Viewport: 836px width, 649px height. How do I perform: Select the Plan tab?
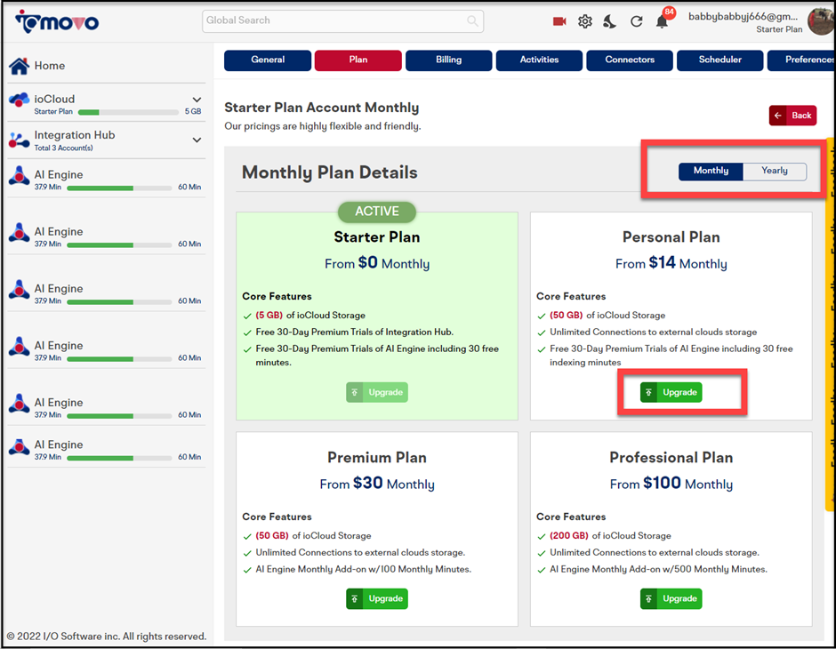pyautogui.click(x=358, y=60)
